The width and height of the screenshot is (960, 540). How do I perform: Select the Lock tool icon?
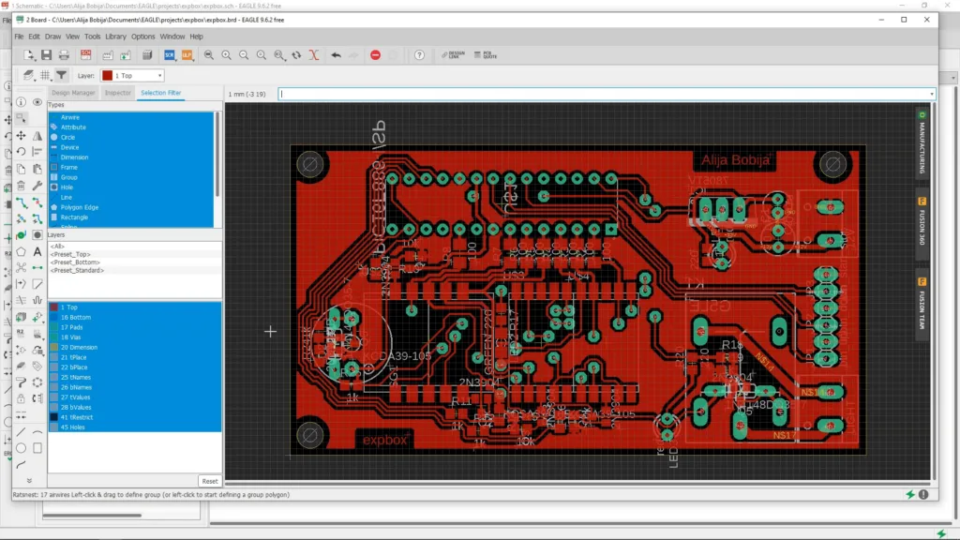tap(21, 398)
